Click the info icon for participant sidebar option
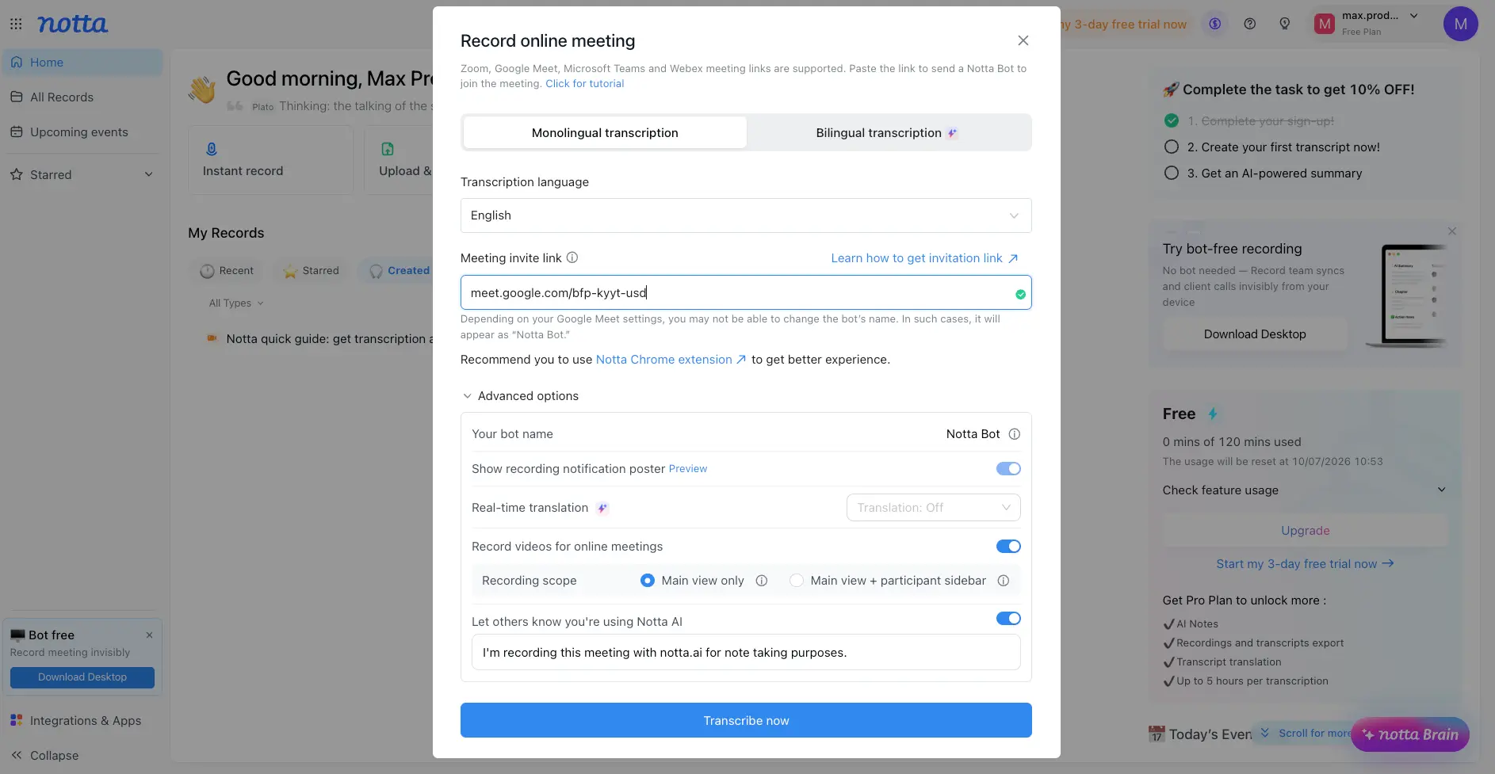Viewport: 1495px width, 774px height. tap(1004, 581)
